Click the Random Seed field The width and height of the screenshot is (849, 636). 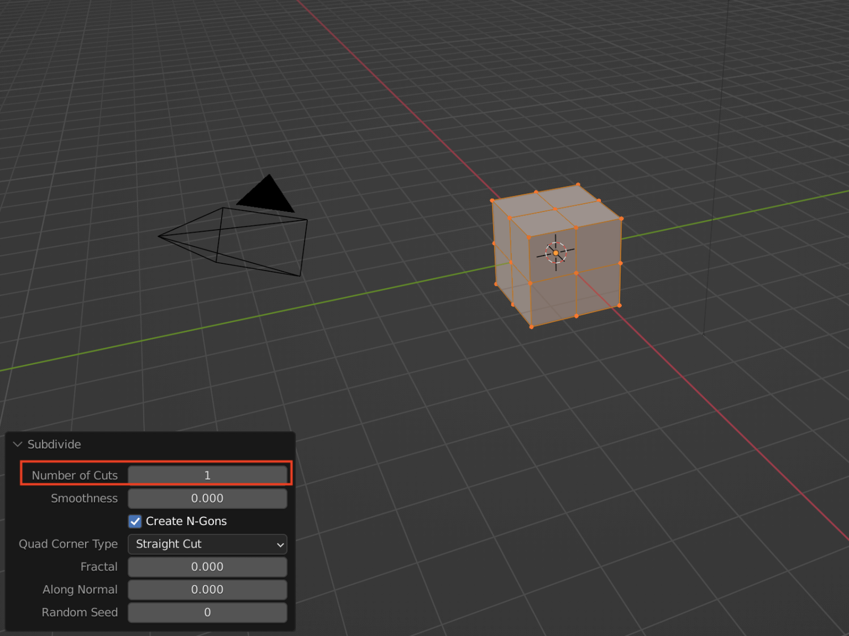pyautogui.click(x=207, y=612)
